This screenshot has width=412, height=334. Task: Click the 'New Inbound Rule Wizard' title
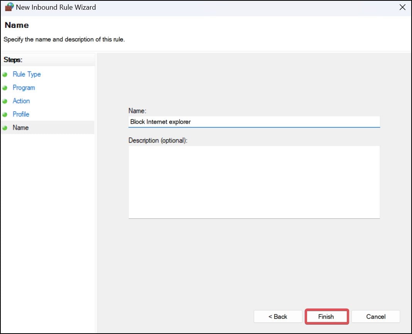(x=56, y=7)
